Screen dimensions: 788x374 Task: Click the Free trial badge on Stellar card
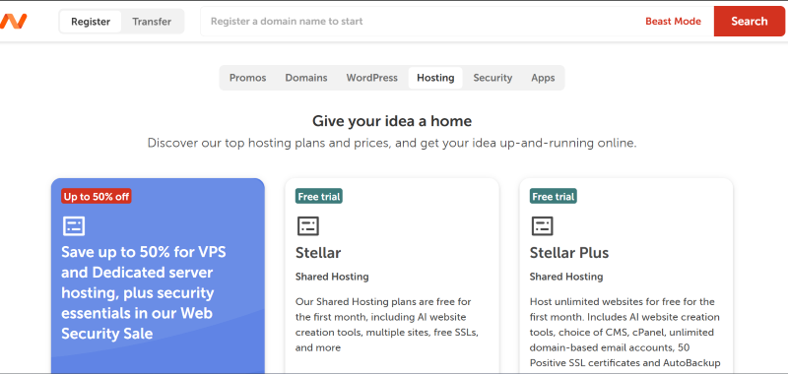pos(318,196)
